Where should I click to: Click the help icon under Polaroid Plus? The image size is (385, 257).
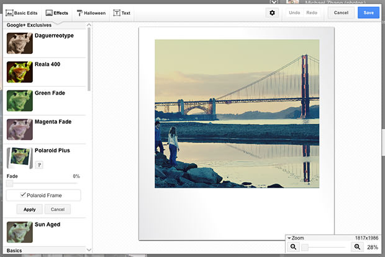39,165
